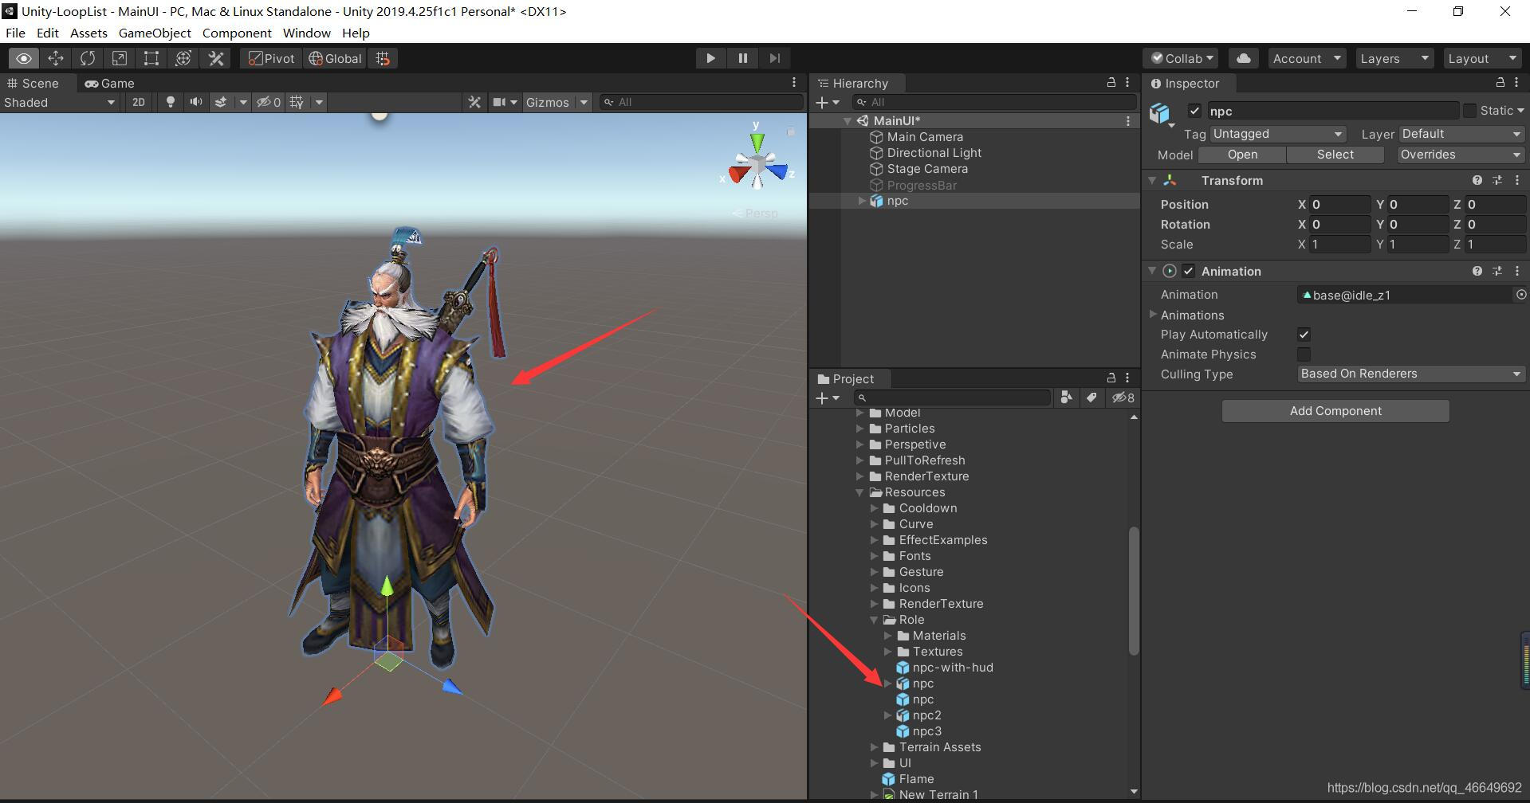Open the Layer Default dropdown
The image size is (1530, 803).
tap(1461, 134)
